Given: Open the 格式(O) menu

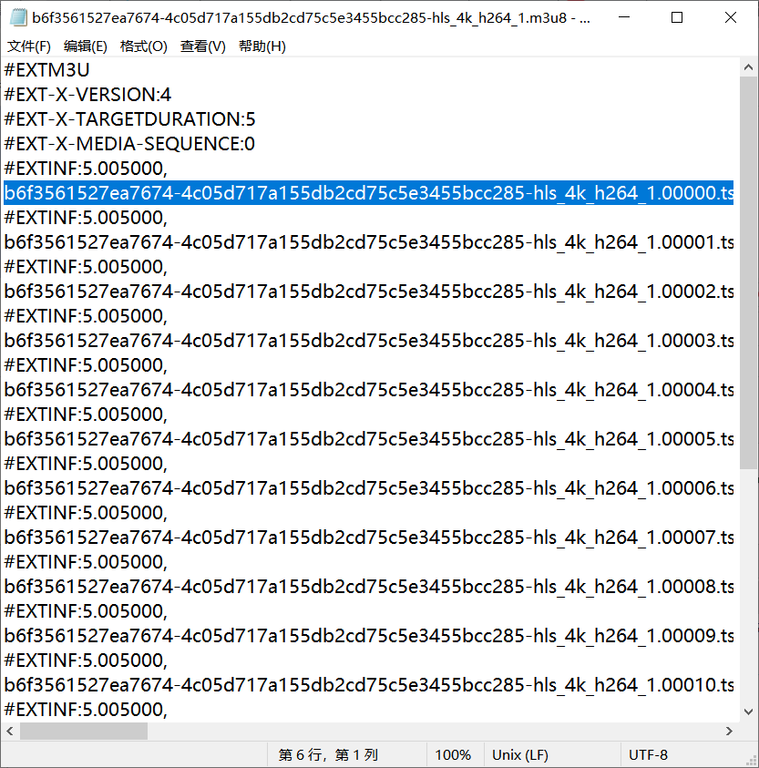Looking at the screenshot, I should tap(144, 46).
